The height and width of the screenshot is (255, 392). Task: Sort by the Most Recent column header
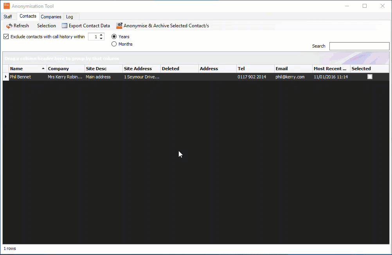pyautogui.click(x=331, y=69)
